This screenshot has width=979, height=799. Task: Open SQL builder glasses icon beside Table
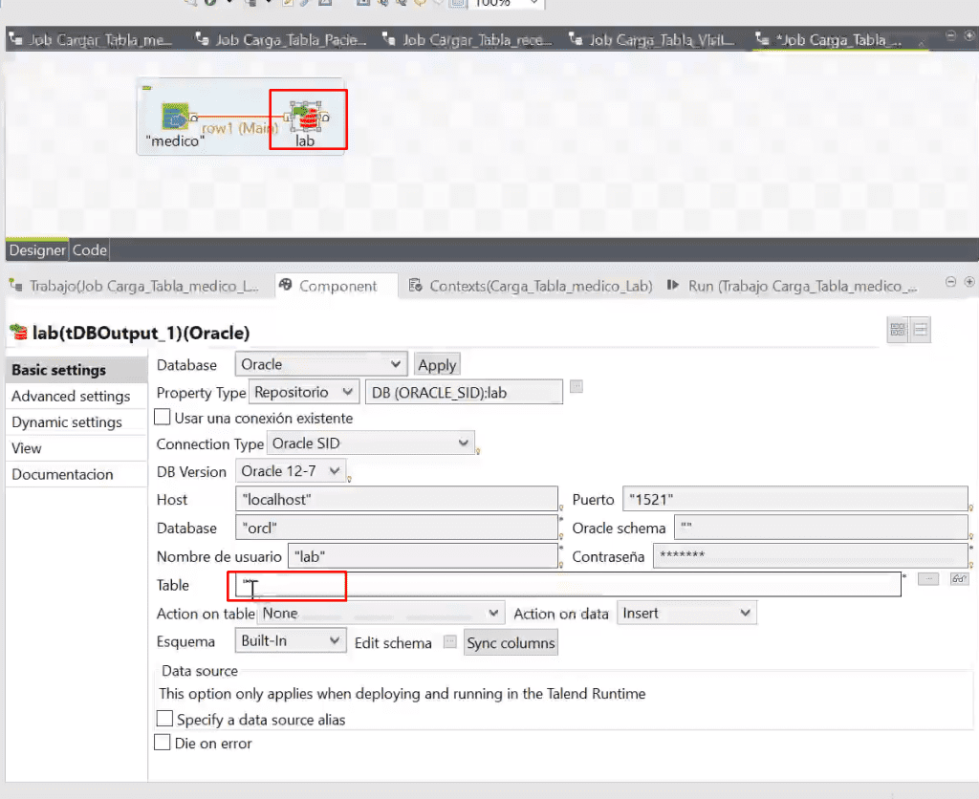pyautogui.click(x=959, y=579)
